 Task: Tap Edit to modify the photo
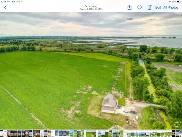(158, 7)
